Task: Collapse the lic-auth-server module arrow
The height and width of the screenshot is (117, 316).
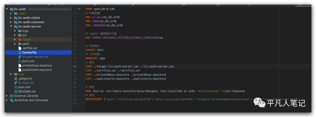Action: coord(11,26)
